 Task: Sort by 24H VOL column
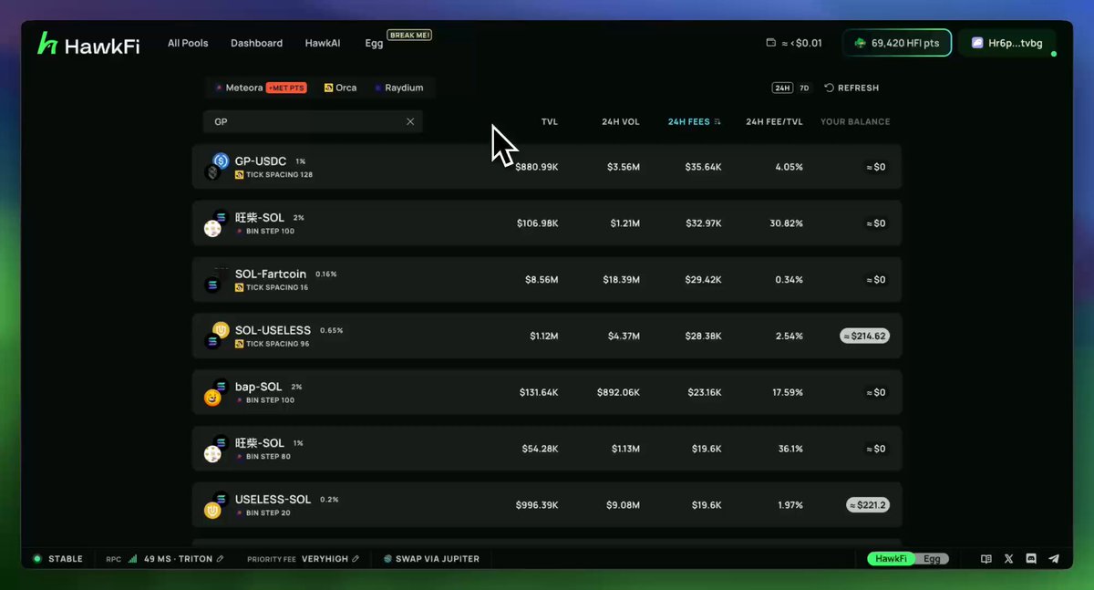point(621,121)
